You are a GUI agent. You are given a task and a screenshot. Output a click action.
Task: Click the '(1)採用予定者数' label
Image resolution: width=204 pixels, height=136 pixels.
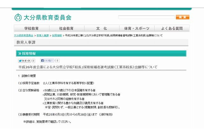coord(29,83)
